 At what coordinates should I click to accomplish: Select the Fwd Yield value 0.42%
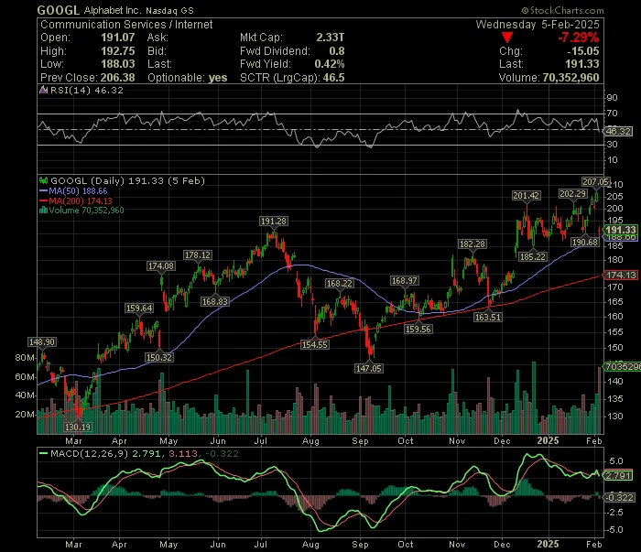tap(330, 64)
